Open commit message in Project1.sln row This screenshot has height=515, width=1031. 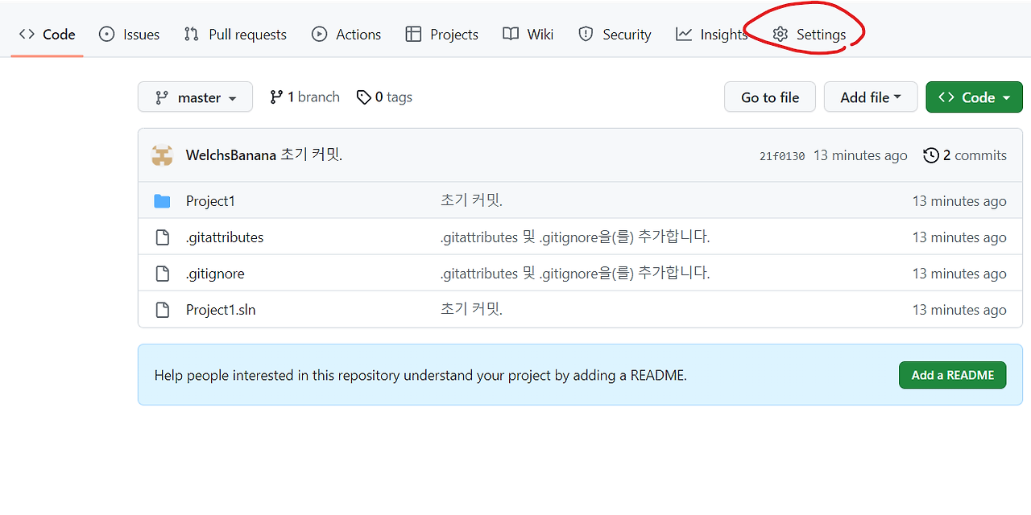coord(471,310)
